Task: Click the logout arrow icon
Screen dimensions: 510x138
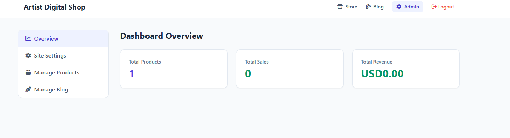Action: tap(434, 7)
